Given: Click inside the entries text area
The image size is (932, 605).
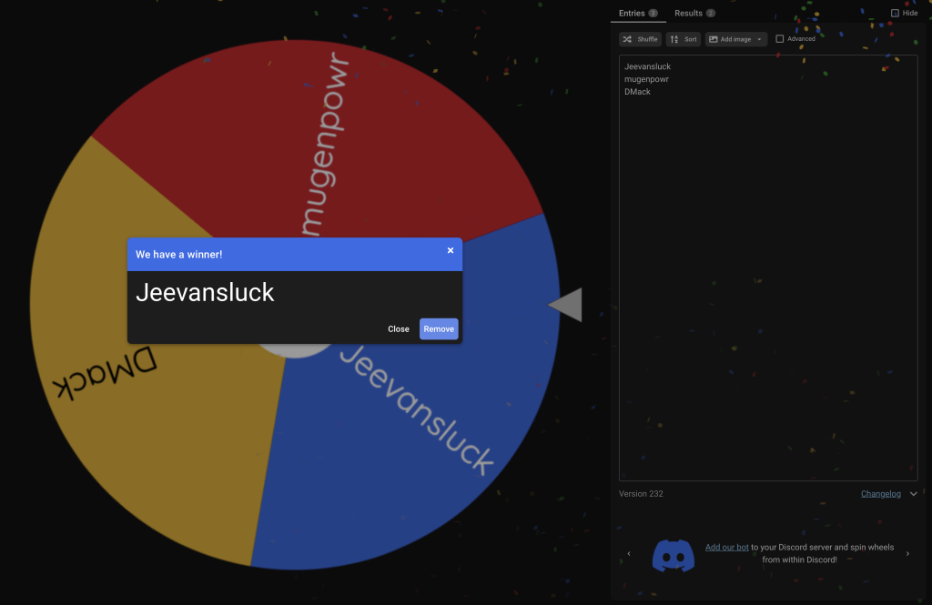Looking at the screenshot, I should [768, 267].
